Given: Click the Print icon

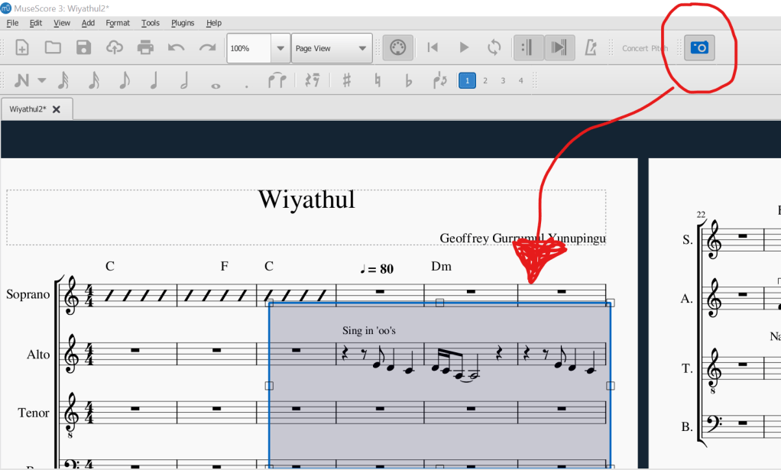Looking at the screenshot, I should [145, 47].
